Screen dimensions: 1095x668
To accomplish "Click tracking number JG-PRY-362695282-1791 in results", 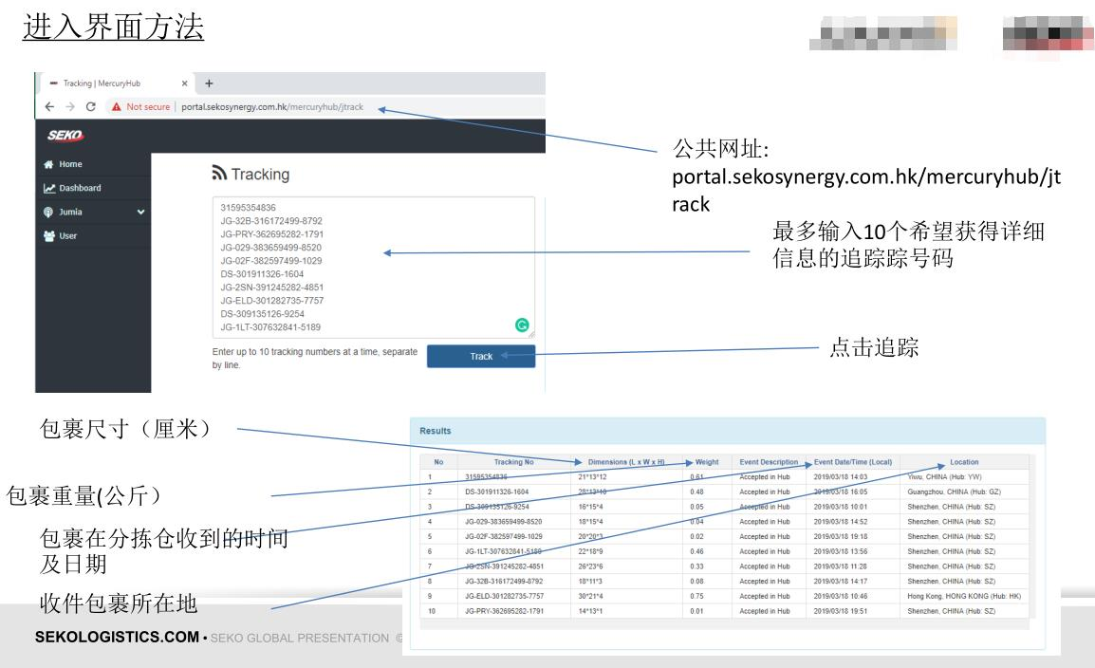I will [504, 611].
